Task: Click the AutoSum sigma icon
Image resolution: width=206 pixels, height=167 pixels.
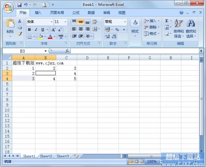Action: click(x=167, y=21)
